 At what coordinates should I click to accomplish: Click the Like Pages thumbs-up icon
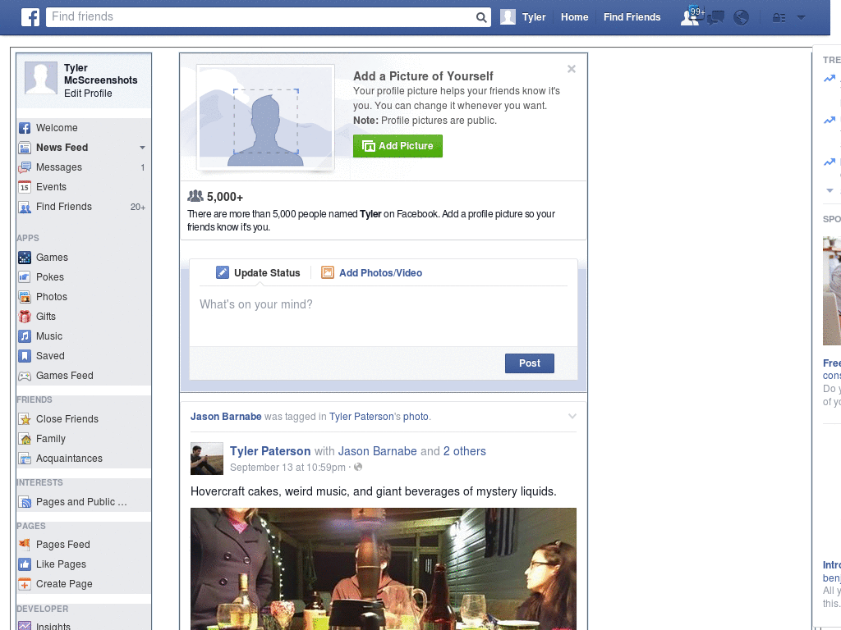pyautogui.click(x=25, y=564)
